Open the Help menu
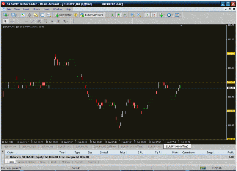 [x=68, y=9]
